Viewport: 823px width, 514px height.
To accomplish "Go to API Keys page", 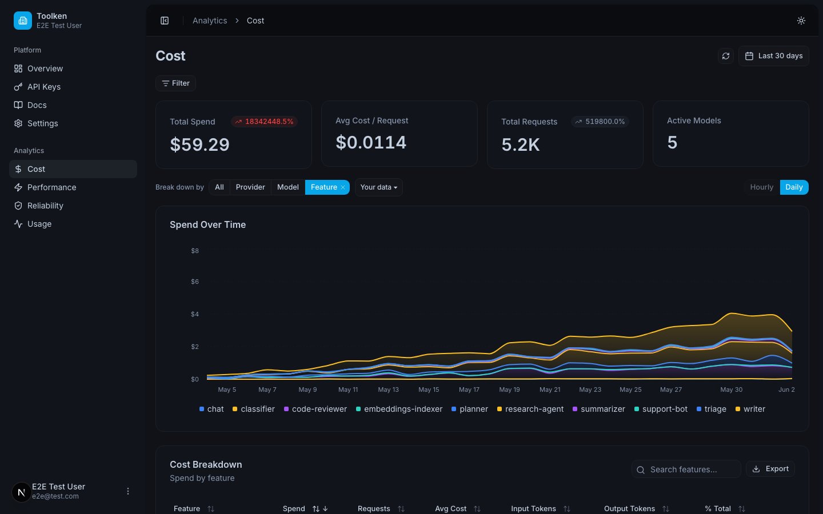I will point(73,87).
